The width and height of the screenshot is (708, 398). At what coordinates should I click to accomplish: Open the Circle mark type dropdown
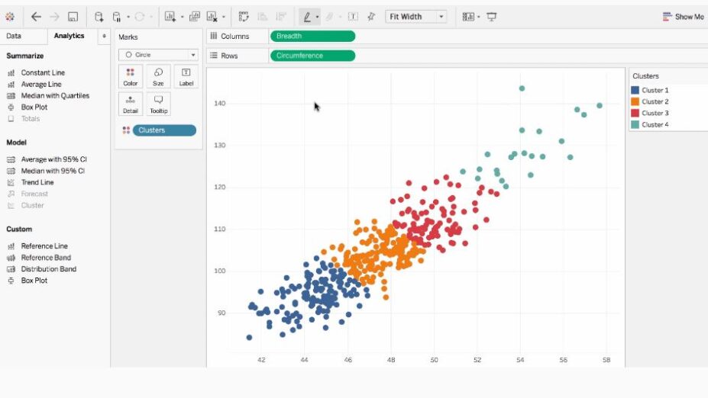tap(158, 55)
